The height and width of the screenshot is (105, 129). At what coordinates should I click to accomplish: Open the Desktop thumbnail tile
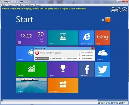point(31,85)
